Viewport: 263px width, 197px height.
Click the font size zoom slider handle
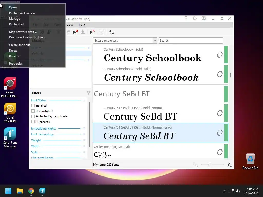[x=209, y=165]
